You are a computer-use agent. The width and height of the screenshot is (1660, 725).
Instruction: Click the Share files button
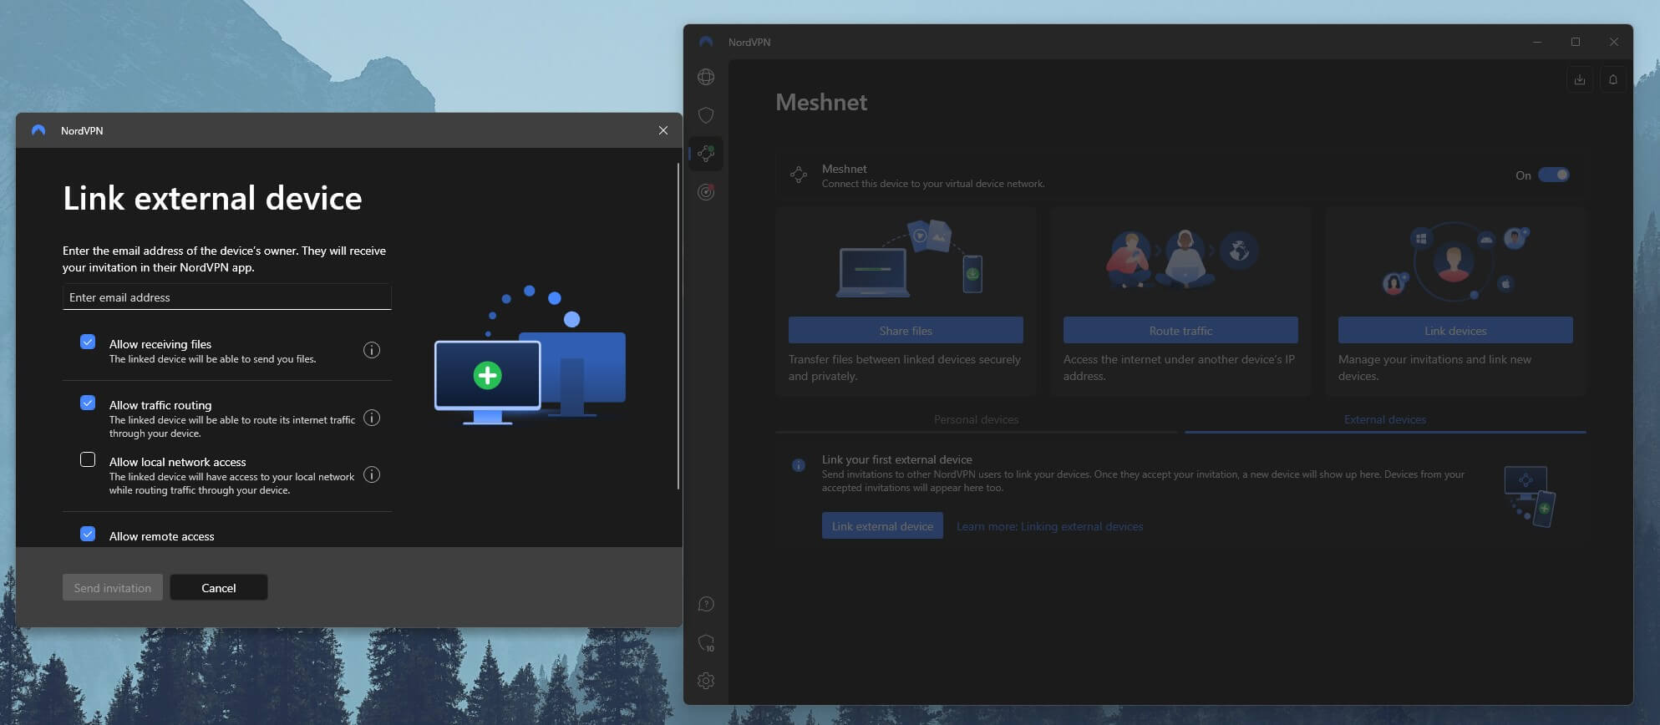pyautogui.click(x=906, y=330)
